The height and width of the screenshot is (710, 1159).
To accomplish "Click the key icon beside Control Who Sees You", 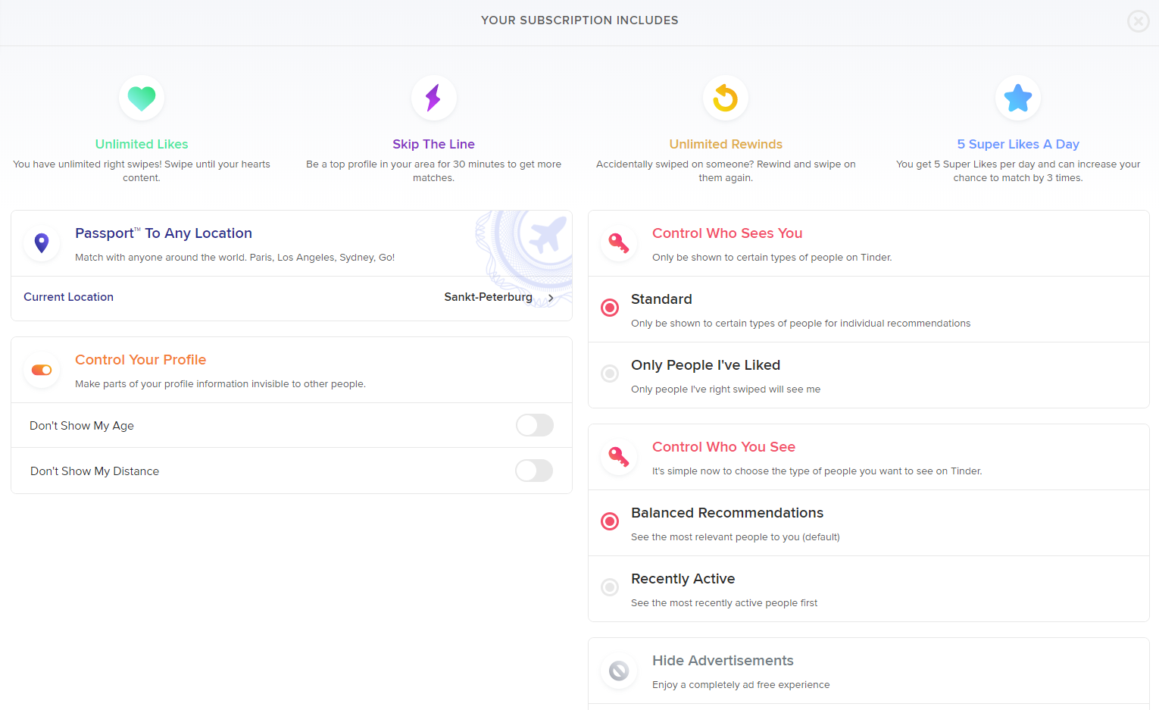I will point(619,242).
